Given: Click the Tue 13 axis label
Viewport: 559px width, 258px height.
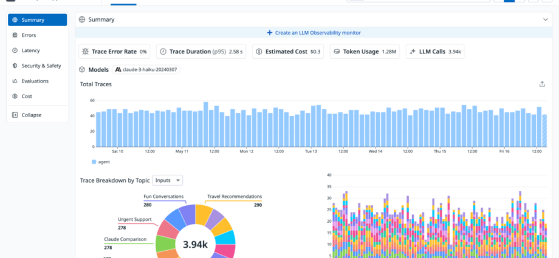Looking at the screenshot, I should (311, 151).
